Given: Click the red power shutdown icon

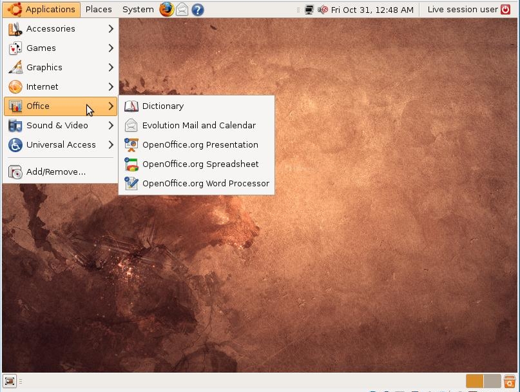Looking at the screenshot, I should click(505, 9).
